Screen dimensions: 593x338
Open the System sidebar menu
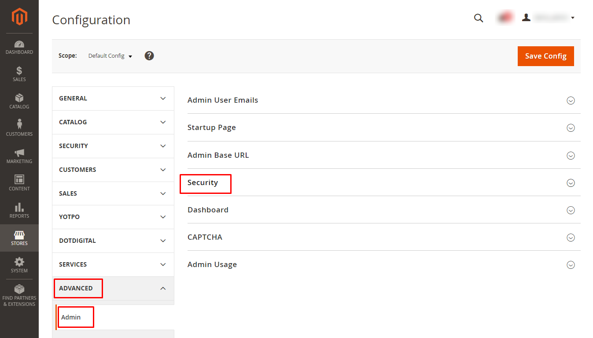click(19, 265)
